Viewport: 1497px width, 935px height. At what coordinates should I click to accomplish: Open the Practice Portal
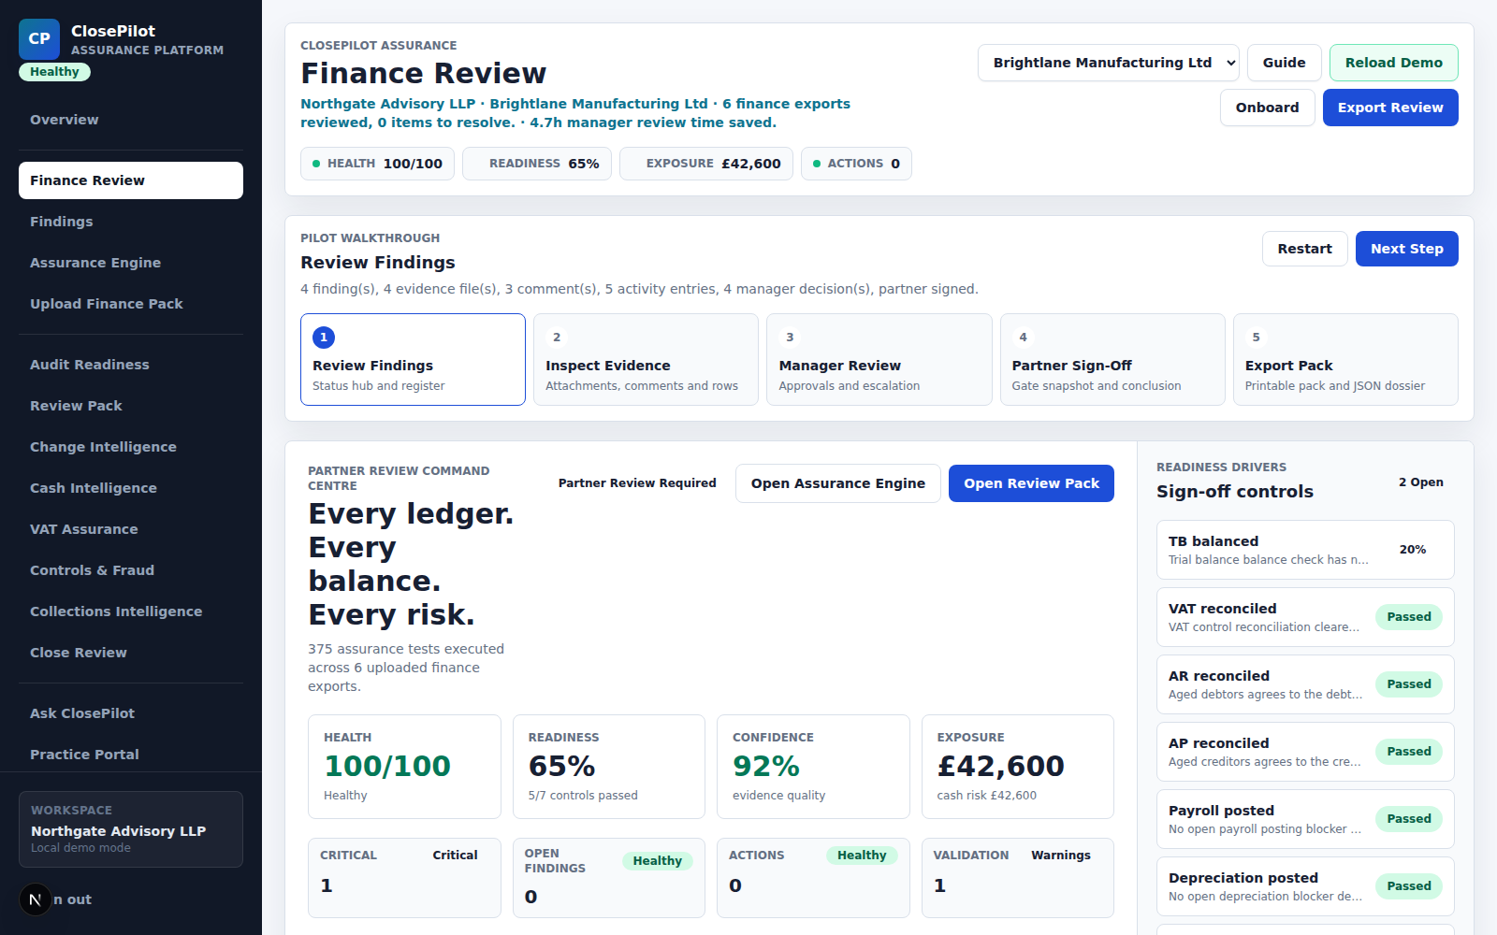tap(131, 755)
